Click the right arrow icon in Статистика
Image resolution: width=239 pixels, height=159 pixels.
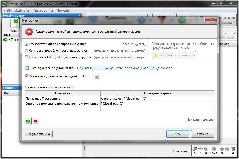(x=227, y=149)
